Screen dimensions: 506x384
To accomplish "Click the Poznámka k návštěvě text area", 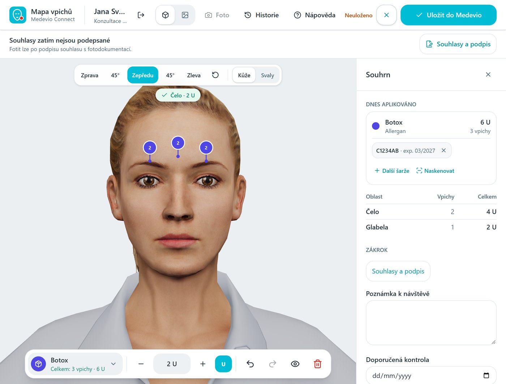I will [x=431, y=323].
